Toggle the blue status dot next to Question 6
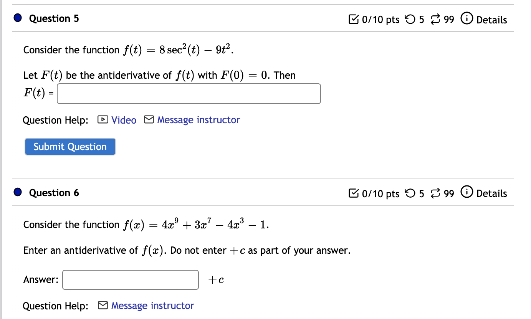Image resolution: width=531 pixels, height=319 pixels. pos(17,191)
